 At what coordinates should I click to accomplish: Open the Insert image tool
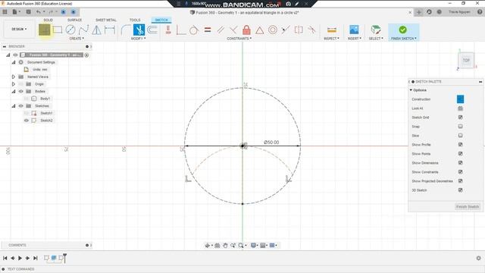pyautogui.click(x=354, y=30)
